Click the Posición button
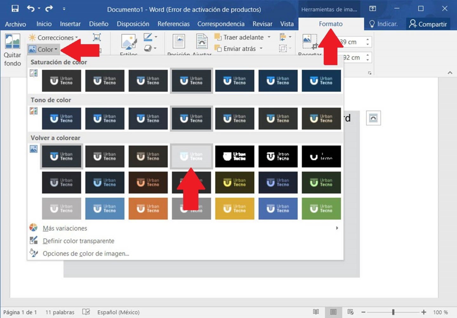The image size is (457, 318). [x=179, y=44]
